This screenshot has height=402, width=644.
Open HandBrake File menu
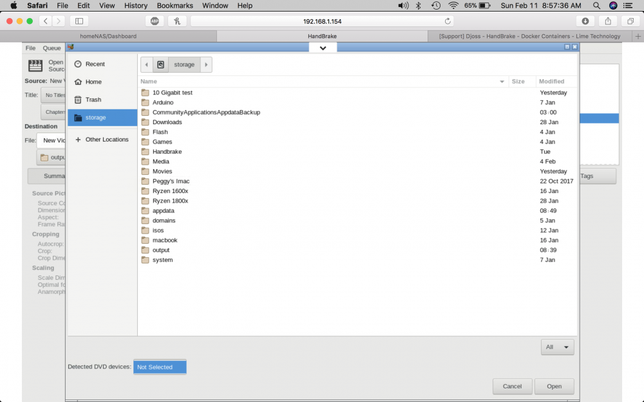(x=30, y=48)
